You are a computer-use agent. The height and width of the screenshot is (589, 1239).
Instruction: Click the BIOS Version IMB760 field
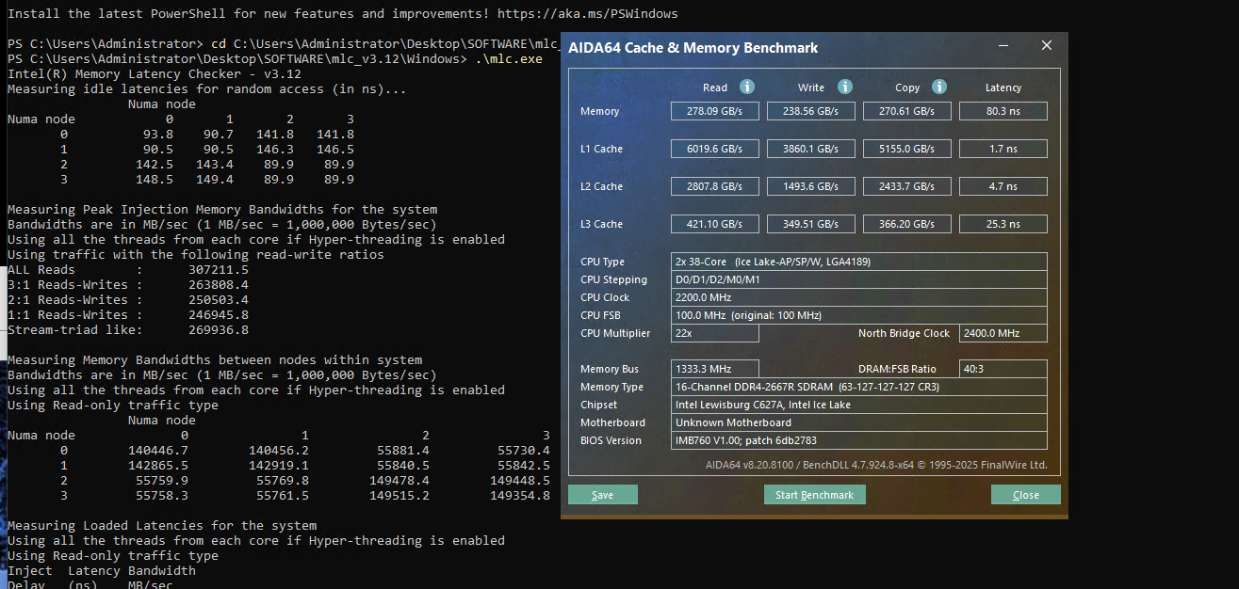858,440
